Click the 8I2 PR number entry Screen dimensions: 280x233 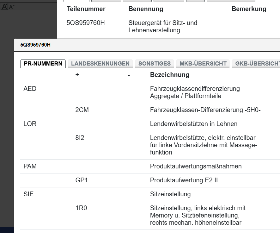click(x=80, y=138)
